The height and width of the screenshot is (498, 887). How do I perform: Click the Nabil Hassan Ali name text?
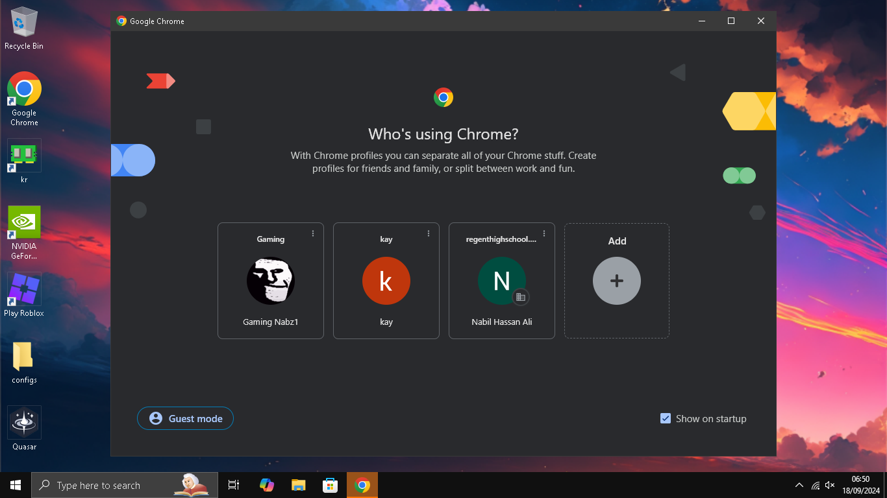coord(502,322)
